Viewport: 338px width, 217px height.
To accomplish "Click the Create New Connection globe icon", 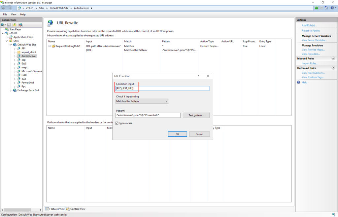I will point(2,24).
